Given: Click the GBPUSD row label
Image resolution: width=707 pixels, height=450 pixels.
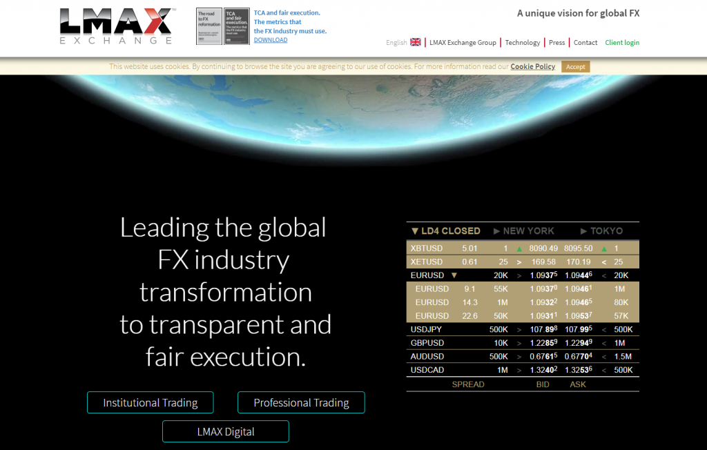Looking at the screenshot, I should [x=427, y=343].
